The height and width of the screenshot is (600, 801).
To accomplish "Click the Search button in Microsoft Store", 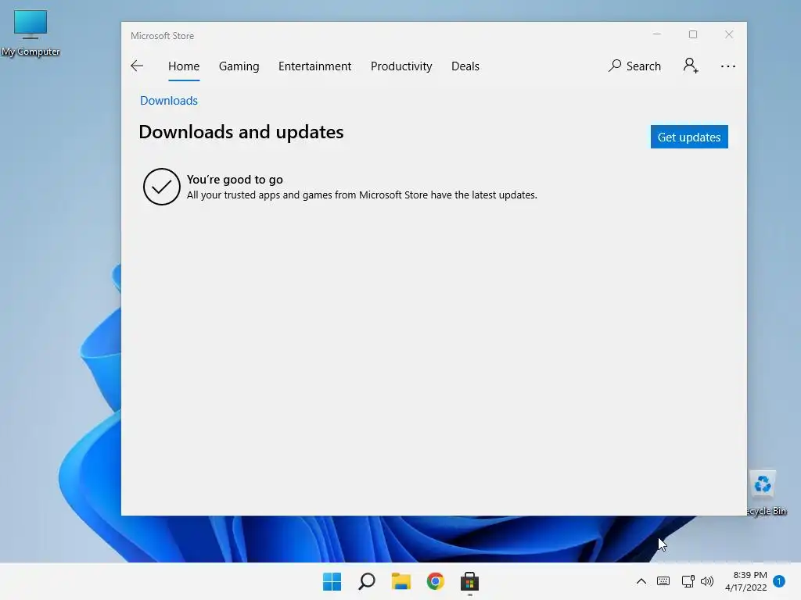I will (x=634, y=66).
